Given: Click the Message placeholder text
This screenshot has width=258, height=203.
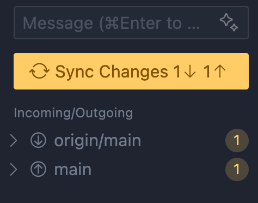Looking at the screenshot, I should (111, 23).
